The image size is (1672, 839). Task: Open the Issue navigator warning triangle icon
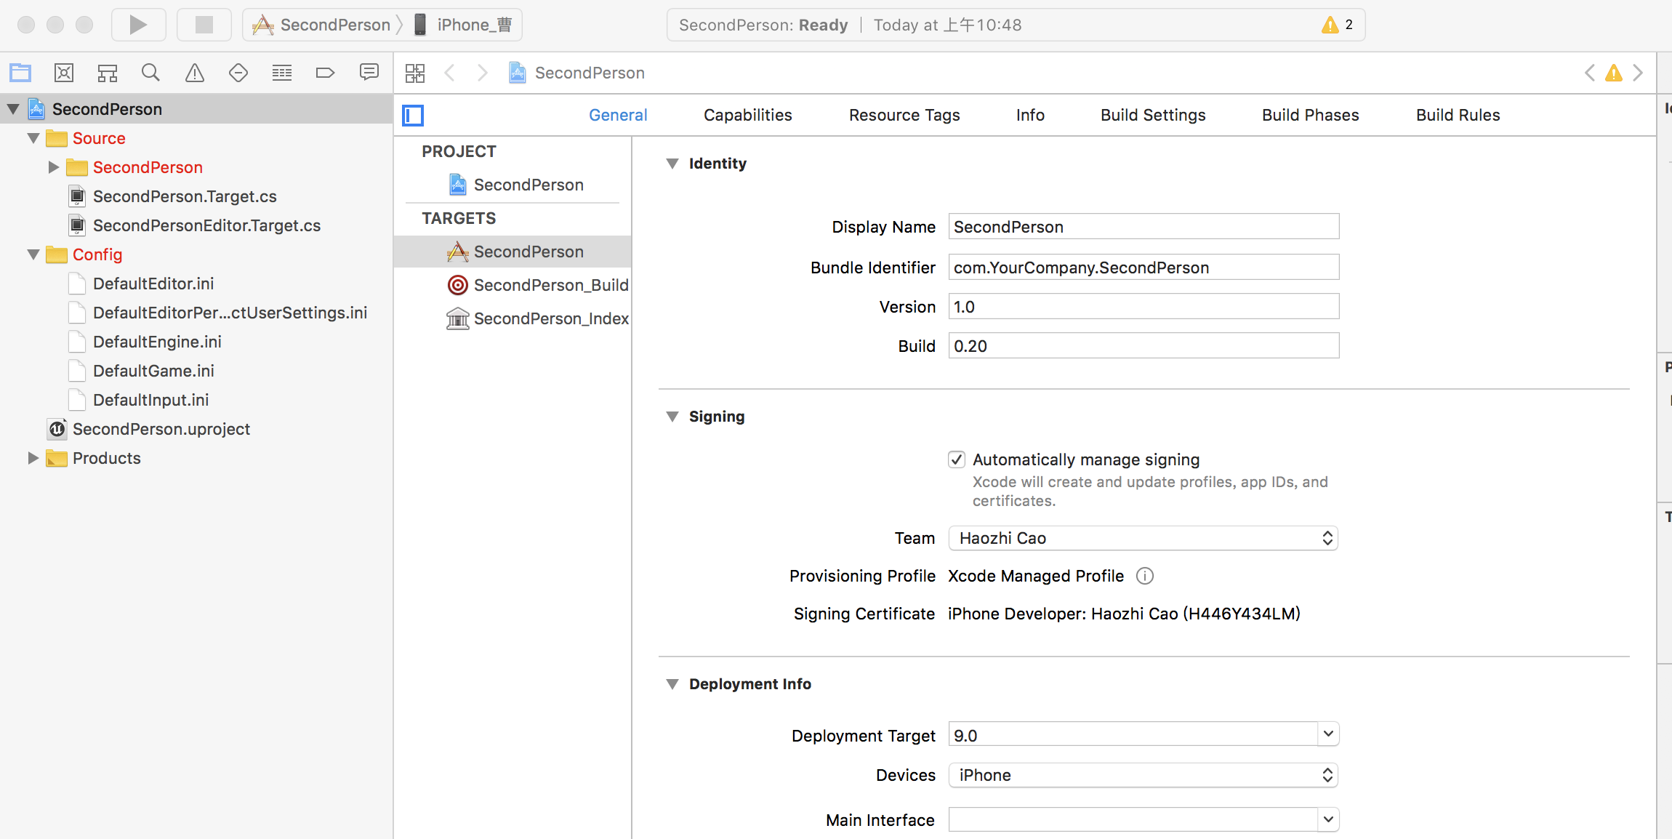point(195,73)
